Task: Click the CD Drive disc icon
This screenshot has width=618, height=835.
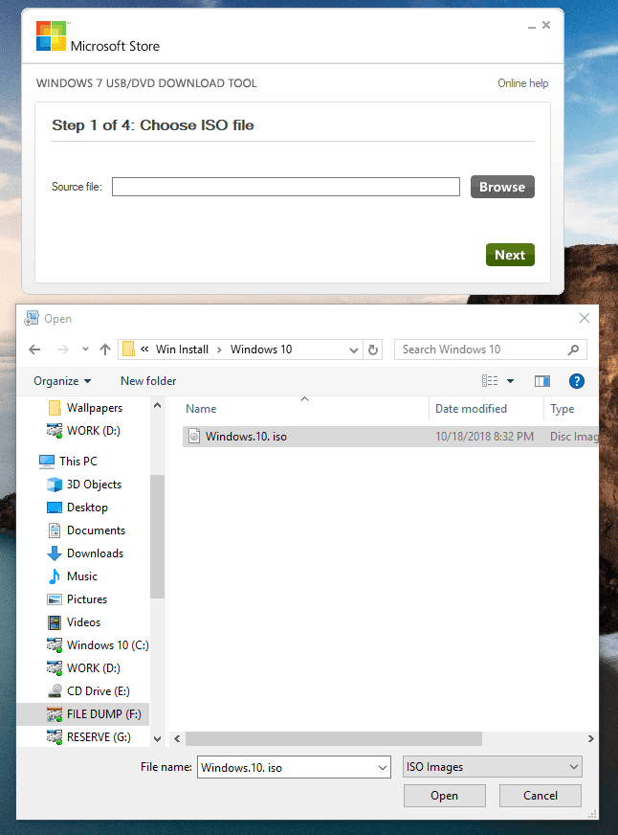Action: [x=55, y=691]
